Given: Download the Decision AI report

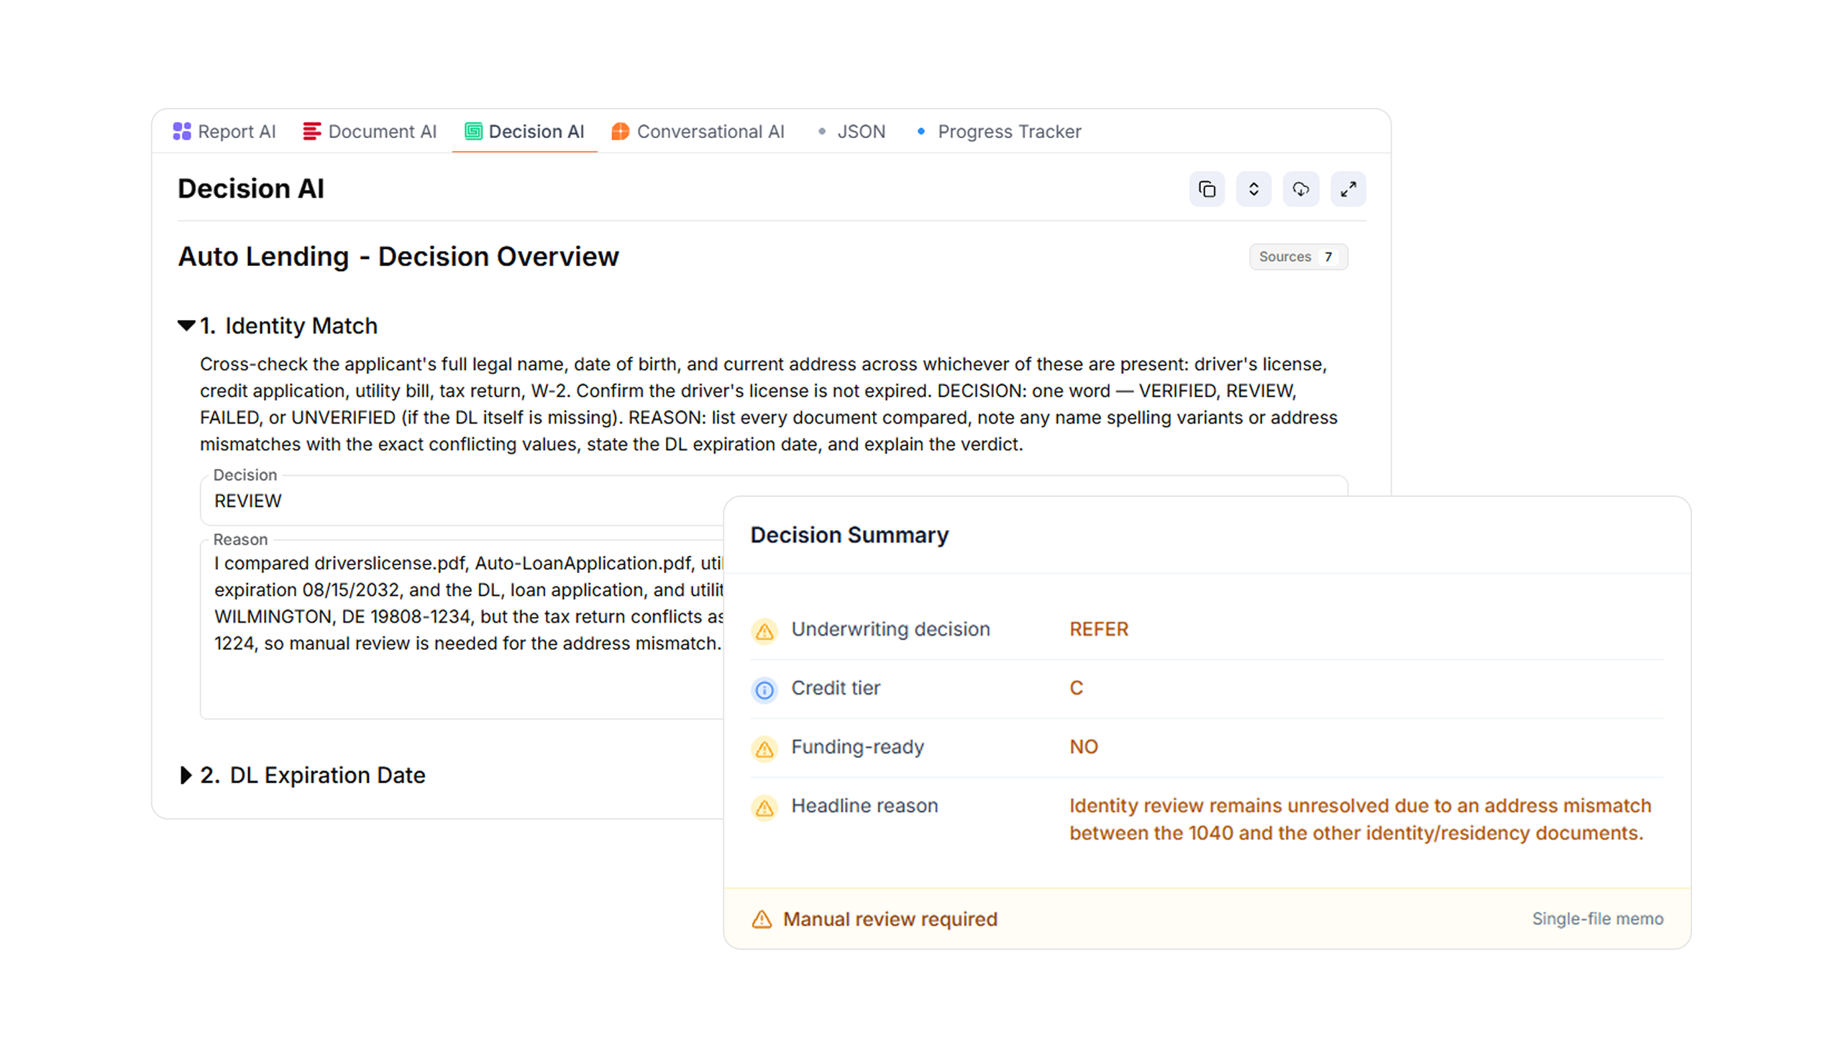Looking at the screenshot, I should point(1301,190).
